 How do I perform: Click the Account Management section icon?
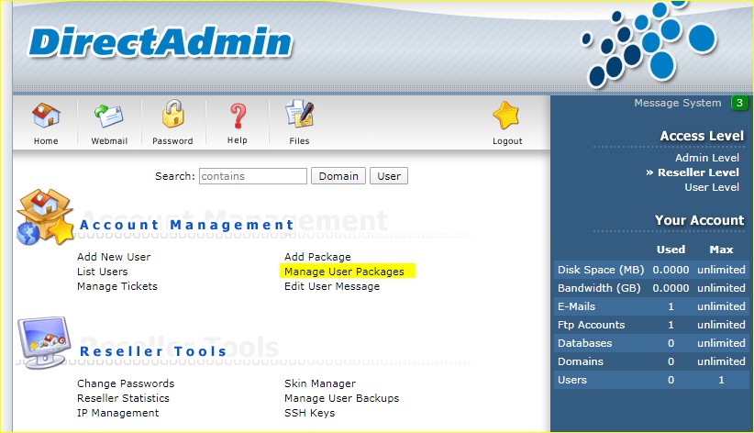click(x=45, y=218)
